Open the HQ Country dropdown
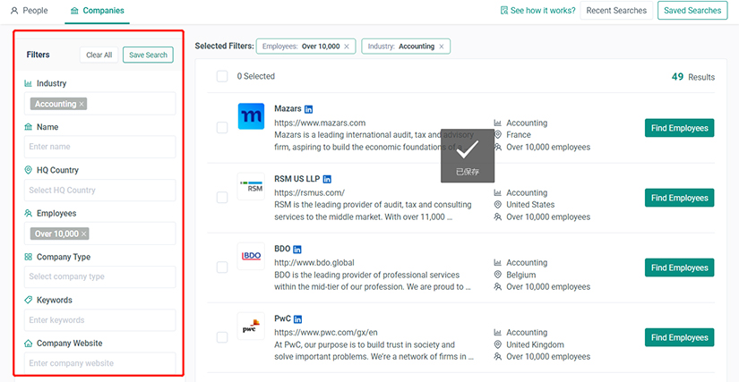 coord(99,190)
